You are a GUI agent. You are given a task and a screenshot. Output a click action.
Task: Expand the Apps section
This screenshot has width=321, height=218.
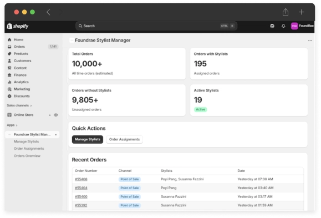coord(12,125)
